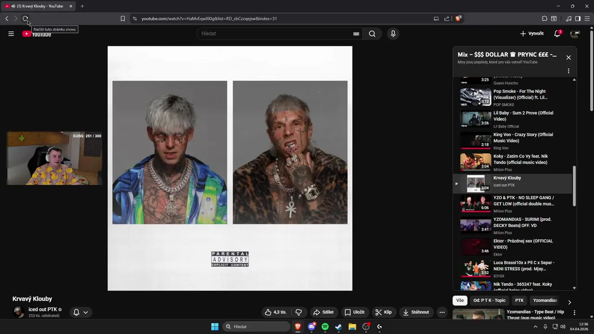Show hidden system tray icons chevron
This screenshot has width=594, height=334.
536,327
